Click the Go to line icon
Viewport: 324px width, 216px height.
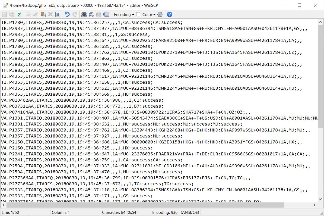point(106,14)
